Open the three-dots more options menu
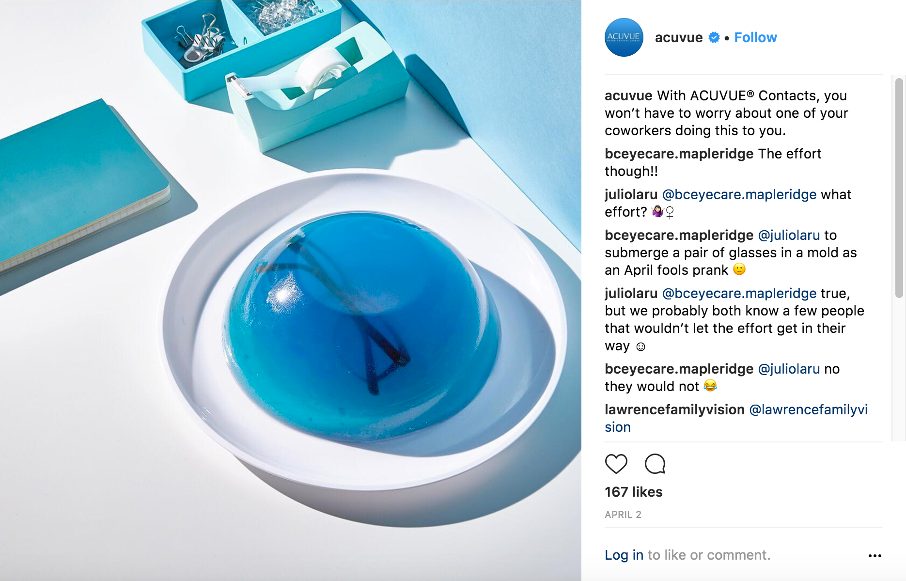The image size is (906, 581). click(x=875, y=555)
